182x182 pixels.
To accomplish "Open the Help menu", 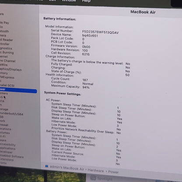I will 86,1.
